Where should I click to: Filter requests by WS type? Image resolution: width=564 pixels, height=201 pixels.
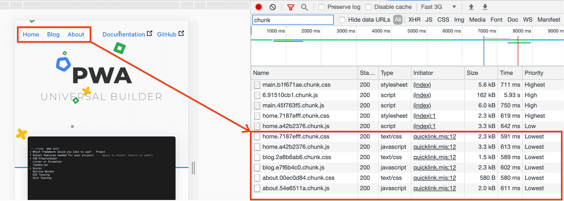[x=528, y=20]
